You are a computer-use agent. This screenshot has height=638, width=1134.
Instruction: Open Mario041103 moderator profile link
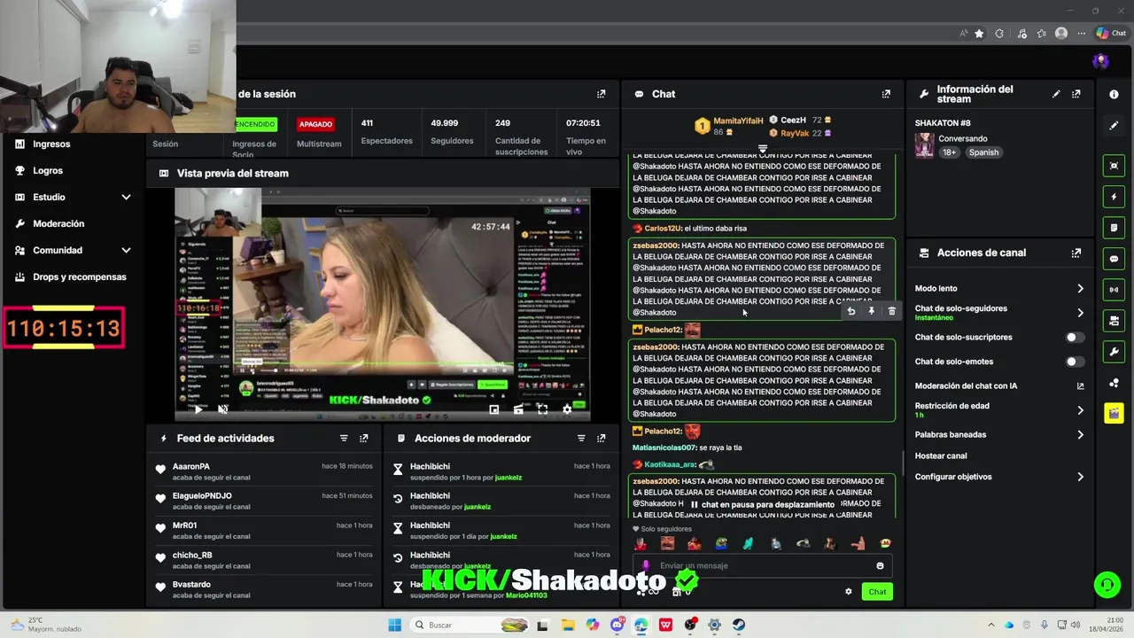click(526, 595)
